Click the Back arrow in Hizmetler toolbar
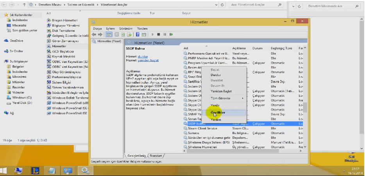Image resolution: width=365 pixels, height=176 pixels. (95, 34)
